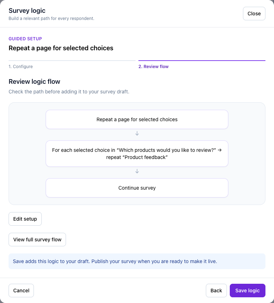This screenshot has width=274, height=303.
Task: Open Edit setup
Action: pos(25,219)
